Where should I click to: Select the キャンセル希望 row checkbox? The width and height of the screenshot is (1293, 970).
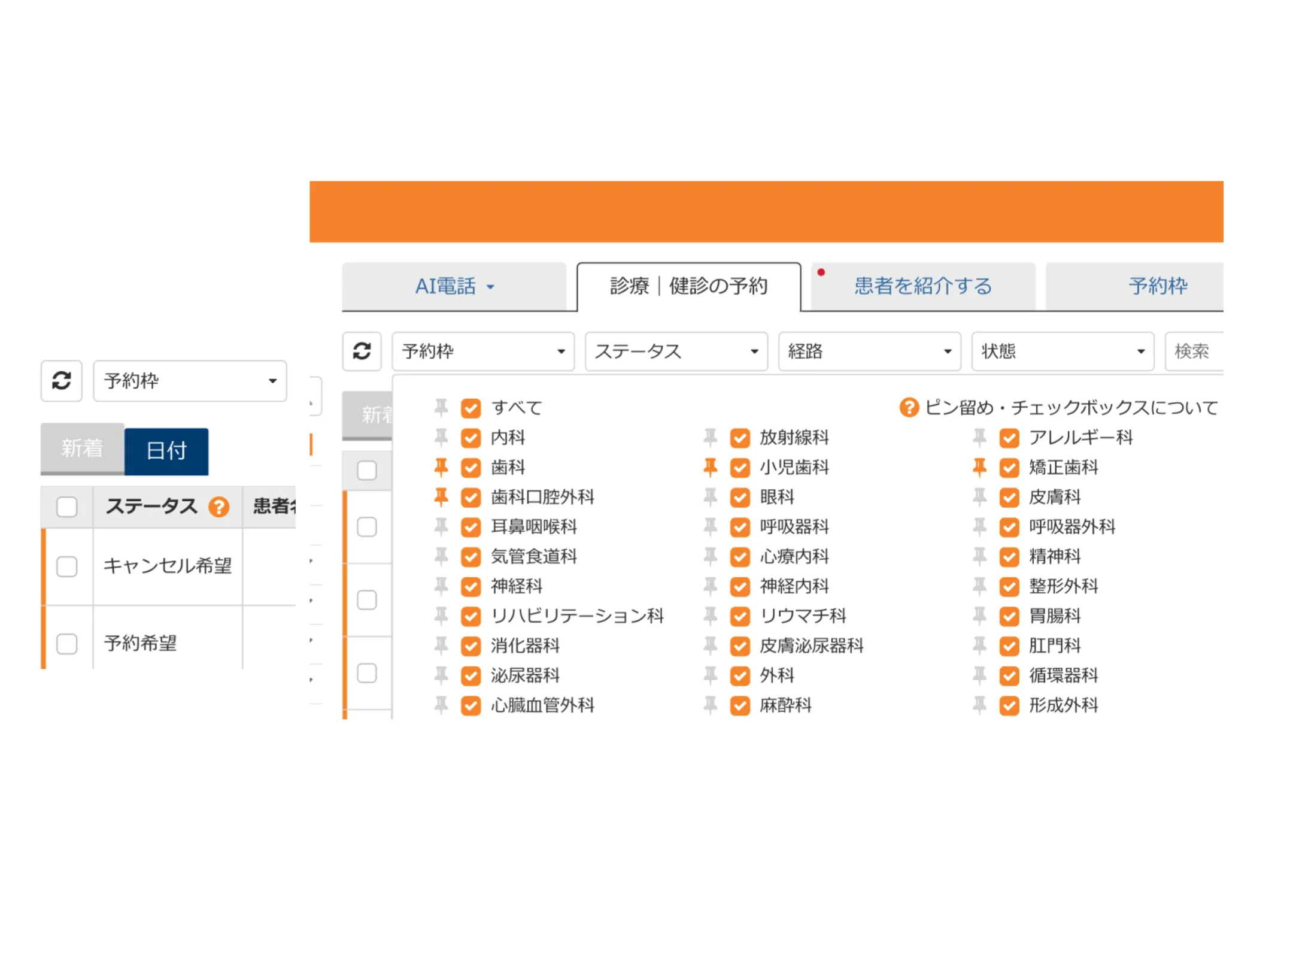(x=66, y=566)
